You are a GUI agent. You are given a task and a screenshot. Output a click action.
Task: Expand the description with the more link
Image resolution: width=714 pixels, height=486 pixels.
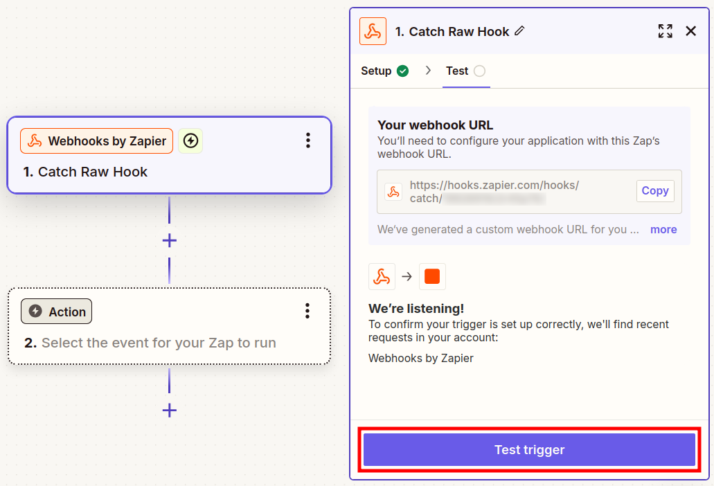pyautogui.click(x=663, y=229)
